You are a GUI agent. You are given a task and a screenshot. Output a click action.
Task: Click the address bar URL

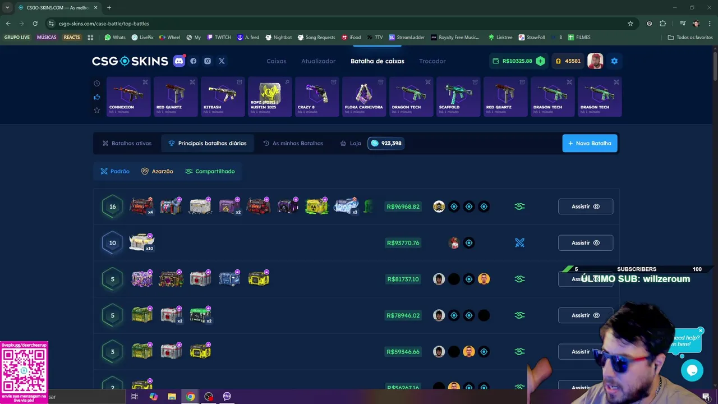(x=104, y=24)
